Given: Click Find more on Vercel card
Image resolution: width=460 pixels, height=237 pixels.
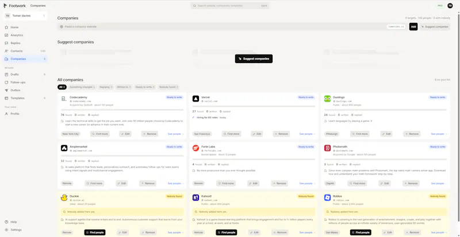Looking at the screenshot, I should (232, 134).
